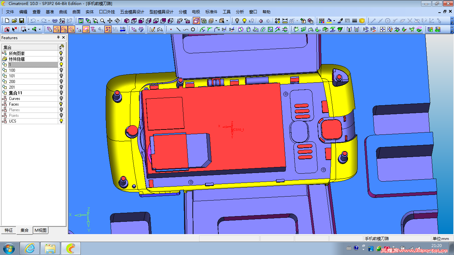454x255 pixels.
Task: Click the spline curve tool
Action: point(185,29)
